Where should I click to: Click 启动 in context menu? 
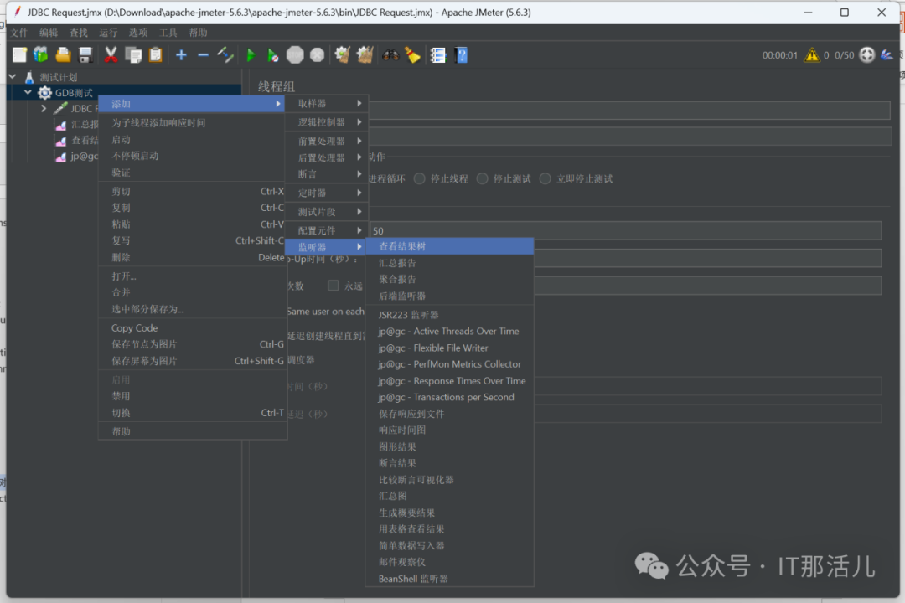(193, 140)
